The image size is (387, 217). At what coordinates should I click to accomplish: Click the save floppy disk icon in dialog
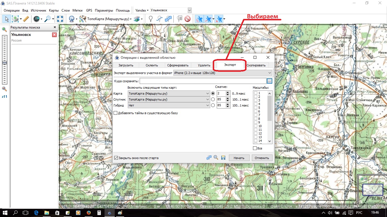(x=223, y=158)
